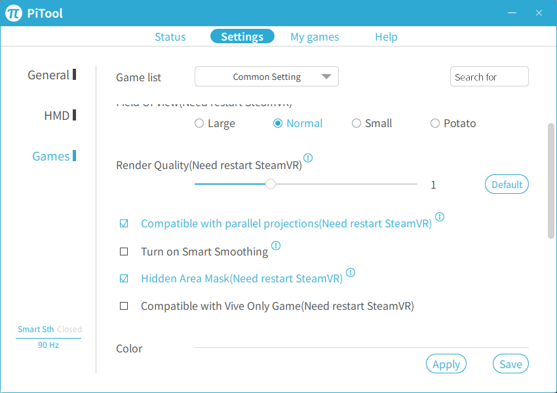
Task: Click the Search for input field
Action: coord(489,77)
